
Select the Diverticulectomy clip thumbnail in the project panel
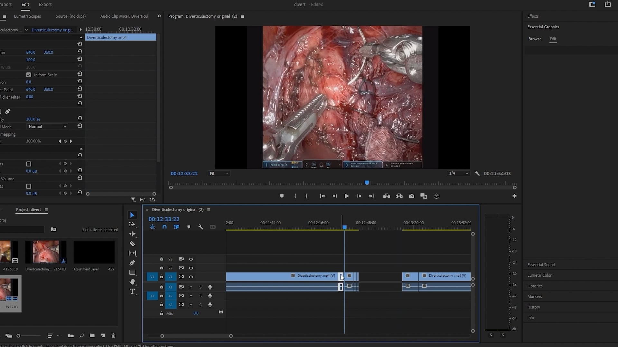click(x=46, y=252)
